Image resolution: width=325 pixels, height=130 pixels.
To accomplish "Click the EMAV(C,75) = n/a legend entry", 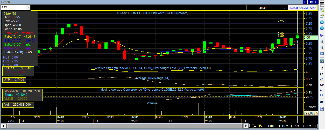I will (x=18, y=48).
